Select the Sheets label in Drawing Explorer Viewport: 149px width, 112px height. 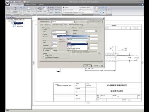click(x=14, y=21)
